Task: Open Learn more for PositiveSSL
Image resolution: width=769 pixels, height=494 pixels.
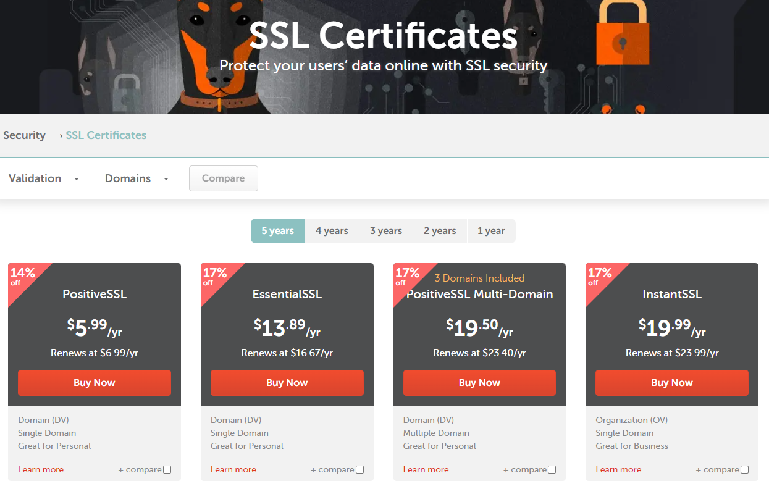Action: tap(41, 469)
